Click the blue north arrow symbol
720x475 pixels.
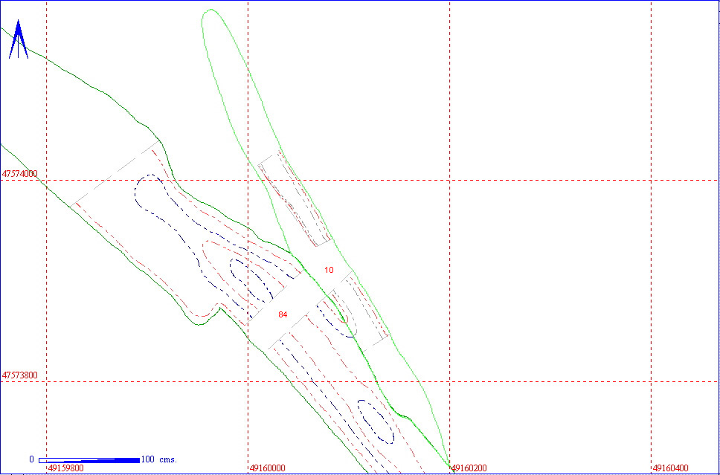pos(19,41)
